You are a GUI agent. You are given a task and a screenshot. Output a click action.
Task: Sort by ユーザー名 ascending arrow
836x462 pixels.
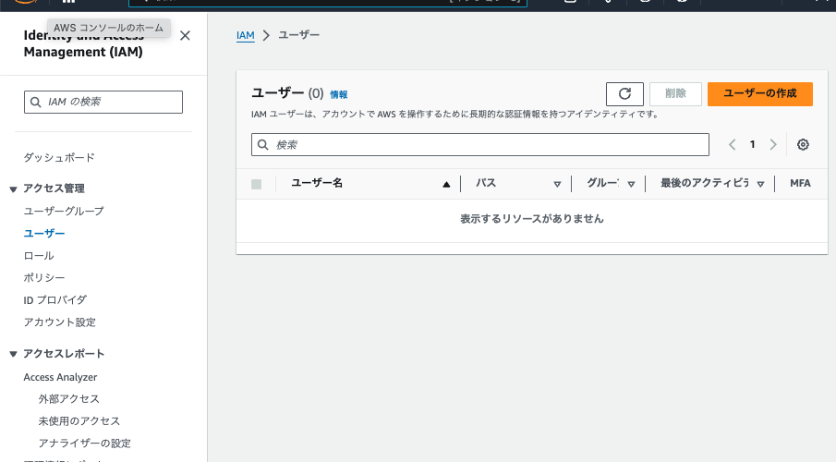[x=446, y=185]
